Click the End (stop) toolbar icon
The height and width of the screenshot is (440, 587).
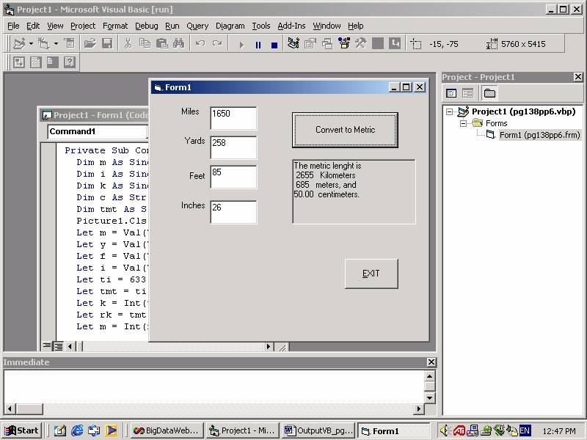click(274, 45)
